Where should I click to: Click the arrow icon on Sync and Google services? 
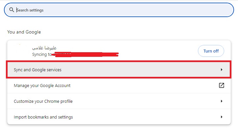pos(222,70)
